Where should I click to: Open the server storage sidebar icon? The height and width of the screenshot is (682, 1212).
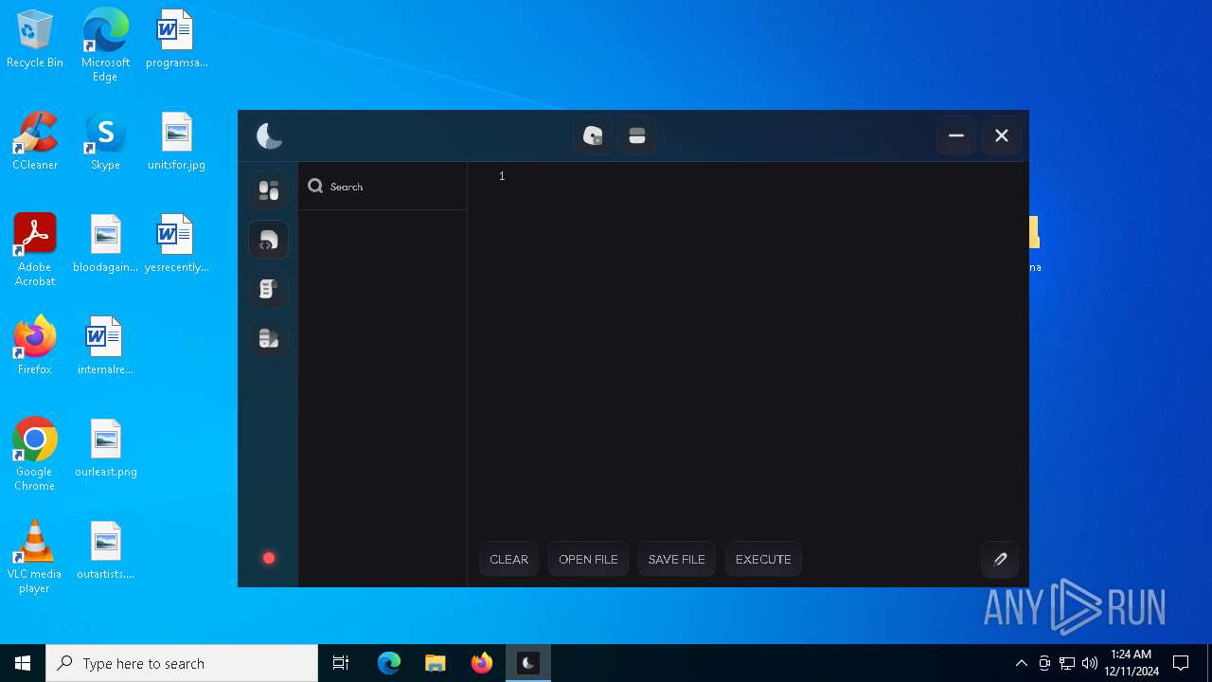(269, 338)
